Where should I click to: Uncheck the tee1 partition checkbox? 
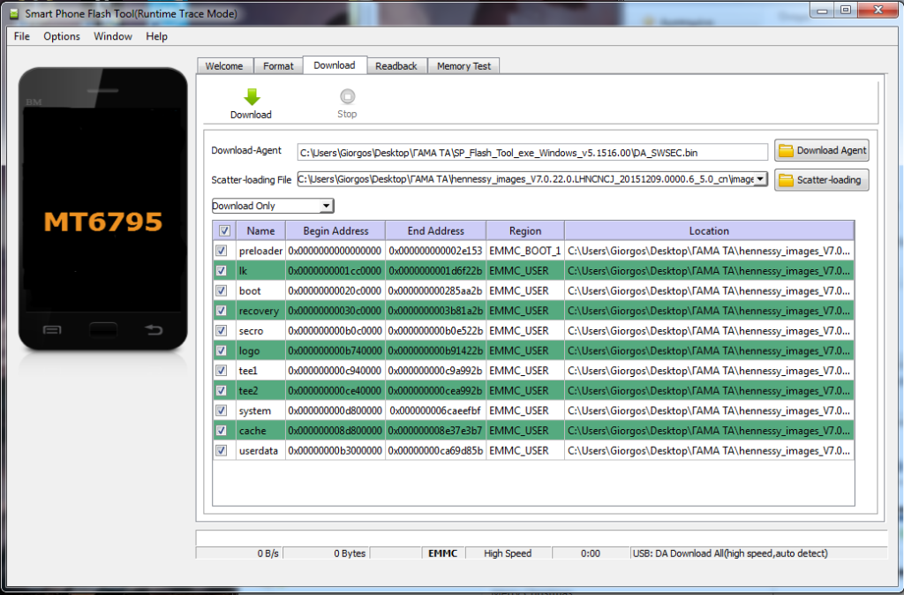222,370
